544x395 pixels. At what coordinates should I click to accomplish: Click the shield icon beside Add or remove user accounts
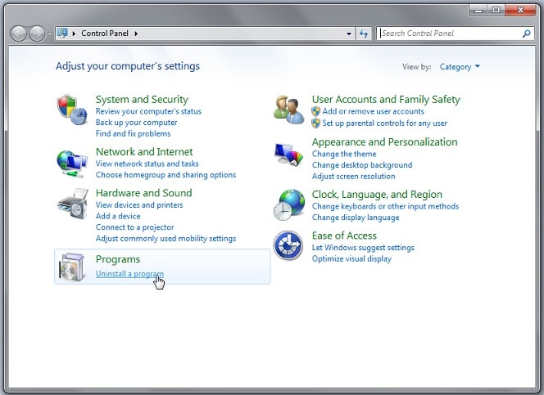point(315,111)
